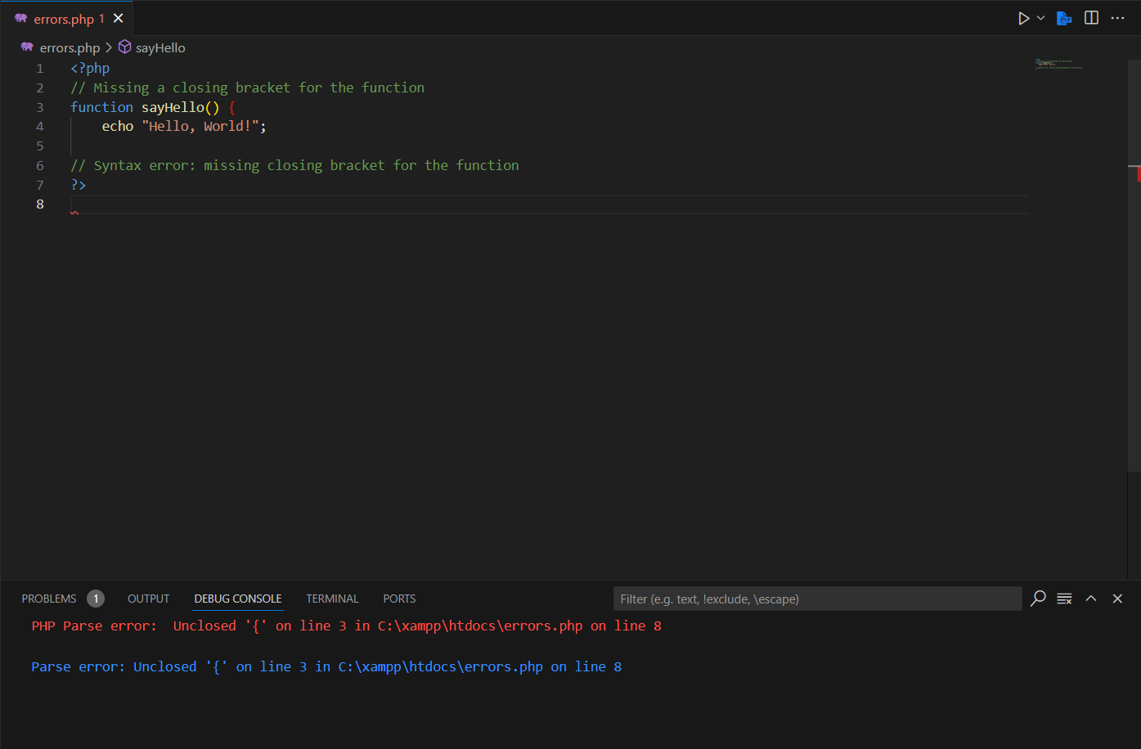This screenshot has width=1141, height=749.
Task: Clear the debug console output
Action: point(1064,599)
